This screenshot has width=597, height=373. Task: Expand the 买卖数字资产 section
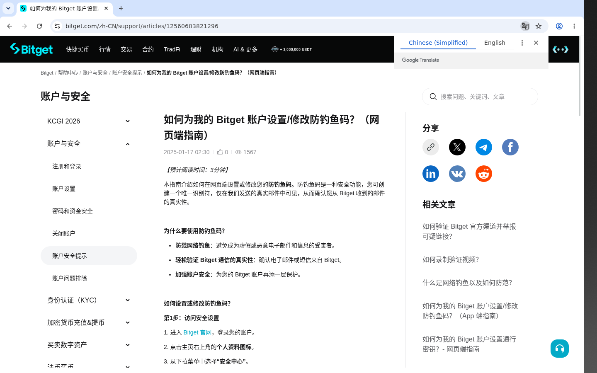89,345
